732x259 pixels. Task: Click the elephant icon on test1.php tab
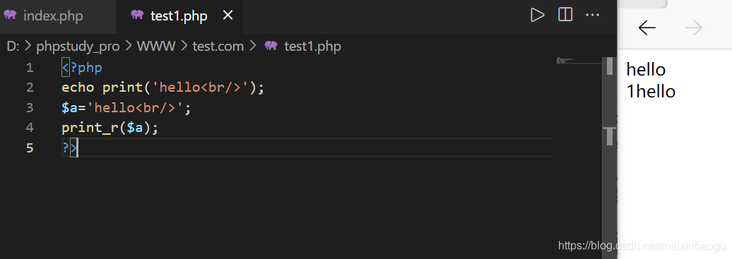tap(137, 15)
